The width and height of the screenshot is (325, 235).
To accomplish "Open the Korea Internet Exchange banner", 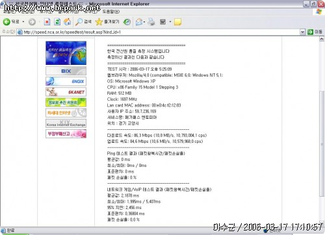I will click(66, 123).
